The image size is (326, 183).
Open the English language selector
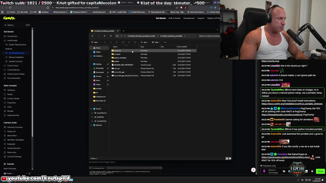(8, 173)
